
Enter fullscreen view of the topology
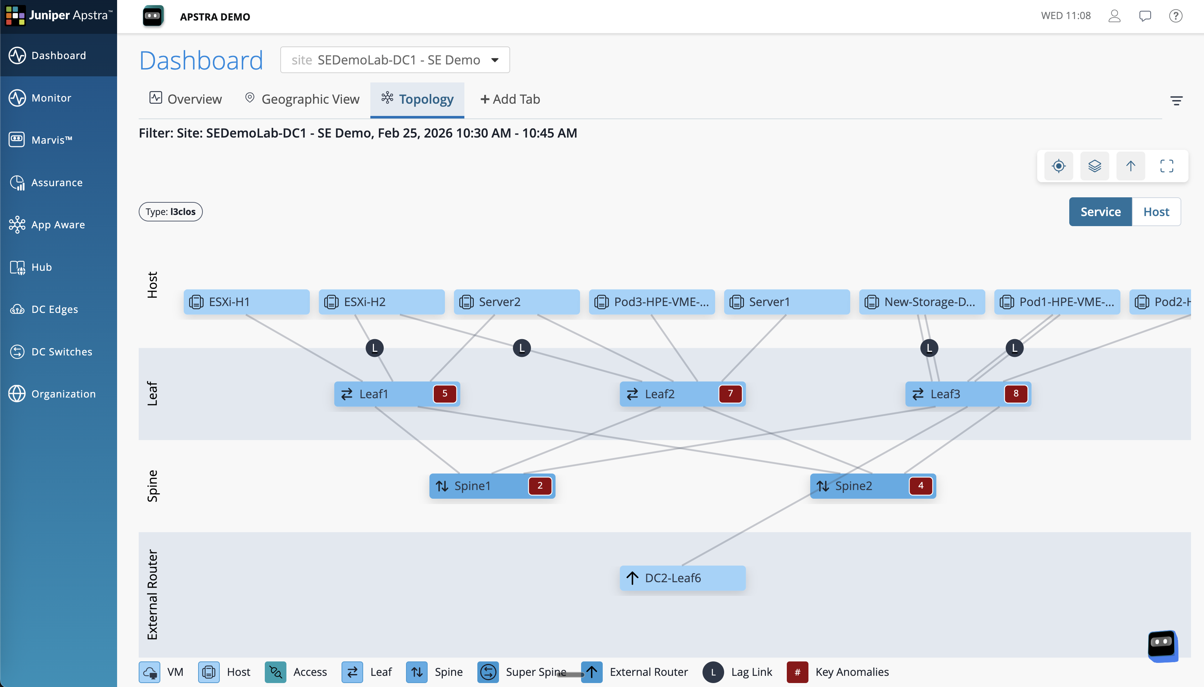1168,166
